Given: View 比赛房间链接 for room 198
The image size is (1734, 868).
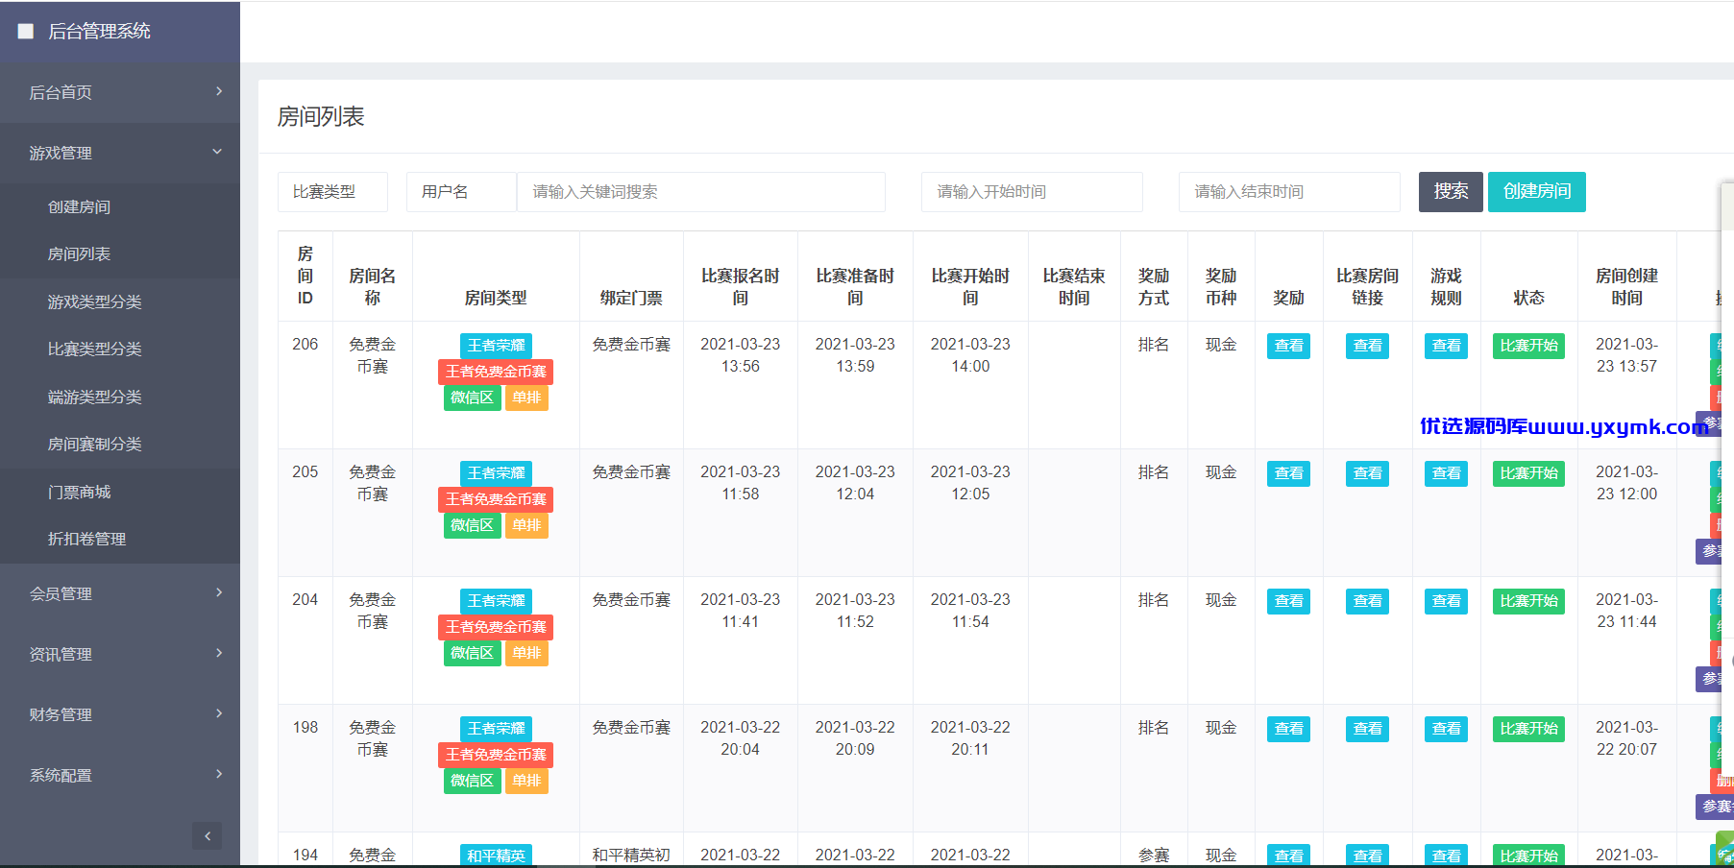Looking at the screenshot, I should coord(1367,729).
